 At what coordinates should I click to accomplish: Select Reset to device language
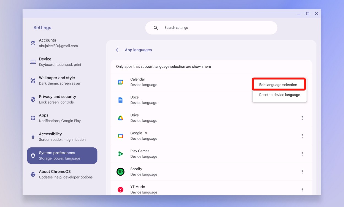coord(279,95)
